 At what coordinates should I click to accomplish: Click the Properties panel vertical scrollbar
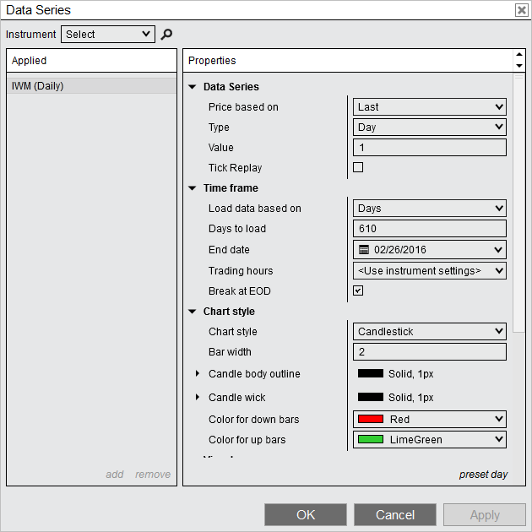click(518, 204)
